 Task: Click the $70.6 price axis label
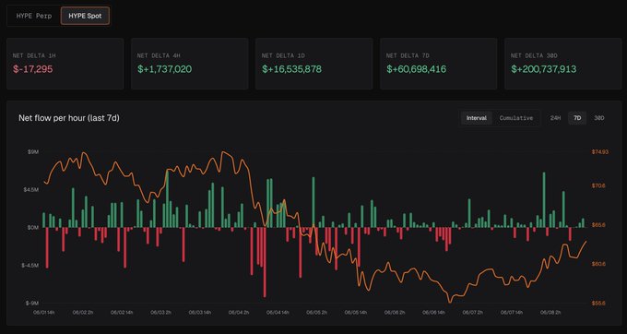tap(597, 186)
